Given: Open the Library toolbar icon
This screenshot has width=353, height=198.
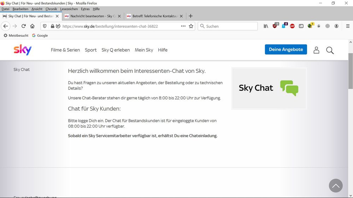Looking at the screenshot, I should (x=266, y=26).
